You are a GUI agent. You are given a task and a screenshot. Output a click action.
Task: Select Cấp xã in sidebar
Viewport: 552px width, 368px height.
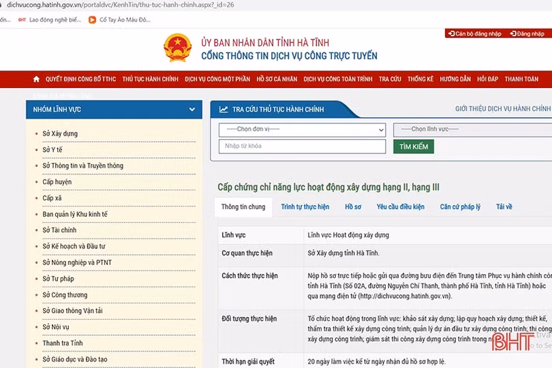pyautogui.click(x=52, y=198)
